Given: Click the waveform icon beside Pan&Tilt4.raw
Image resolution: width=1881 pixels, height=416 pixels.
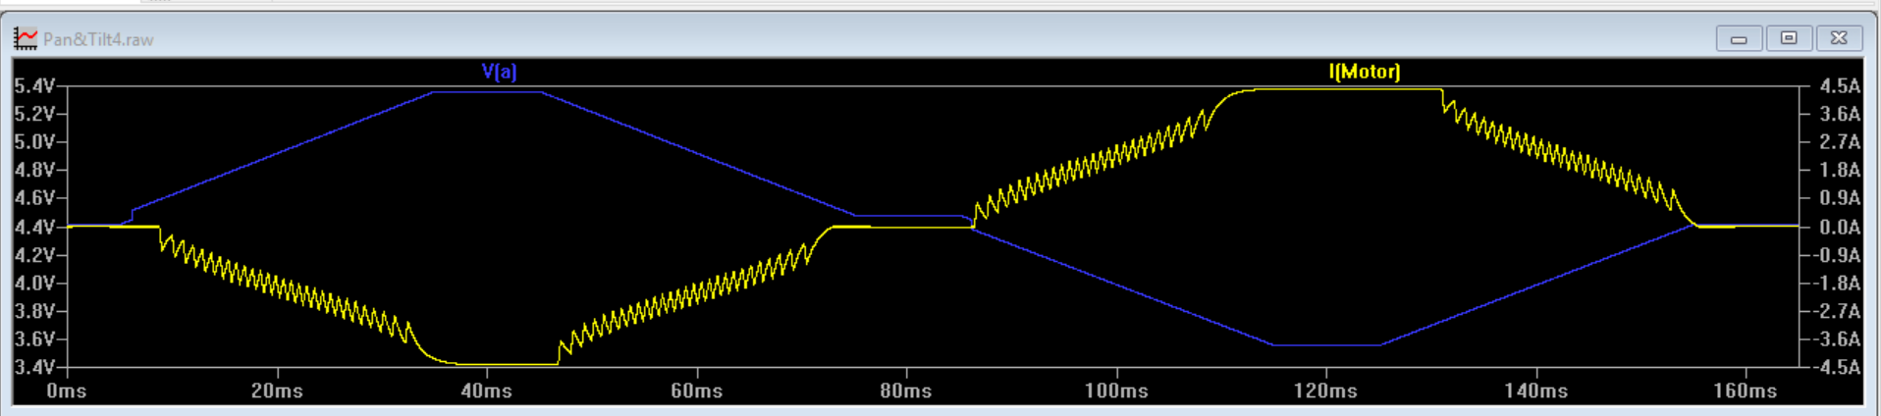Looking at the screenshot, I should tap(25, 39).
